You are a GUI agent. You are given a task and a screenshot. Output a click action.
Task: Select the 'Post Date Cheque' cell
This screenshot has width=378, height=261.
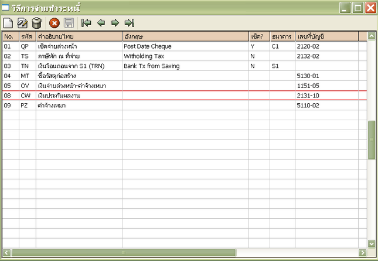coord(185,46)
